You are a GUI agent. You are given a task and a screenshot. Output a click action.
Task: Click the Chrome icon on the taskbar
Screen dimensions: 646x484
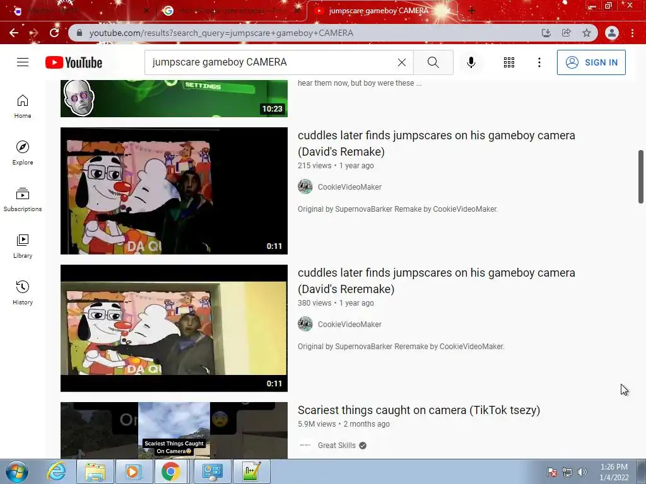coord(170,471)
